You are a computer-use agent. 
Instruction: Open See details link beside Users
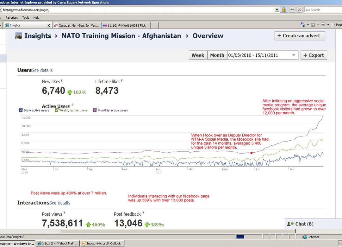pyautogui.click(x=42, y=70)
